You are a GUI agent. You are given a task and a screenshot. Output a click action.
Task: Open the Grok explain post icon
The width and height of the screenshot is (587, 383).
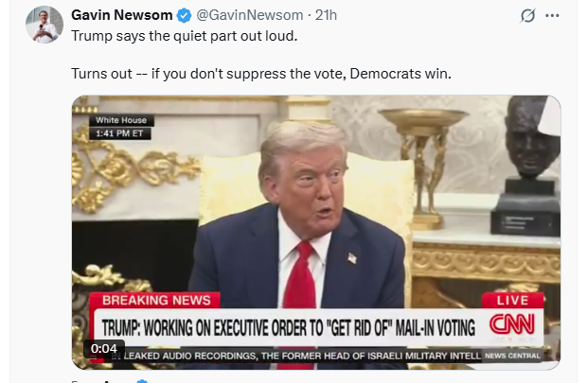pyautogui.click(x=527, y=16)
